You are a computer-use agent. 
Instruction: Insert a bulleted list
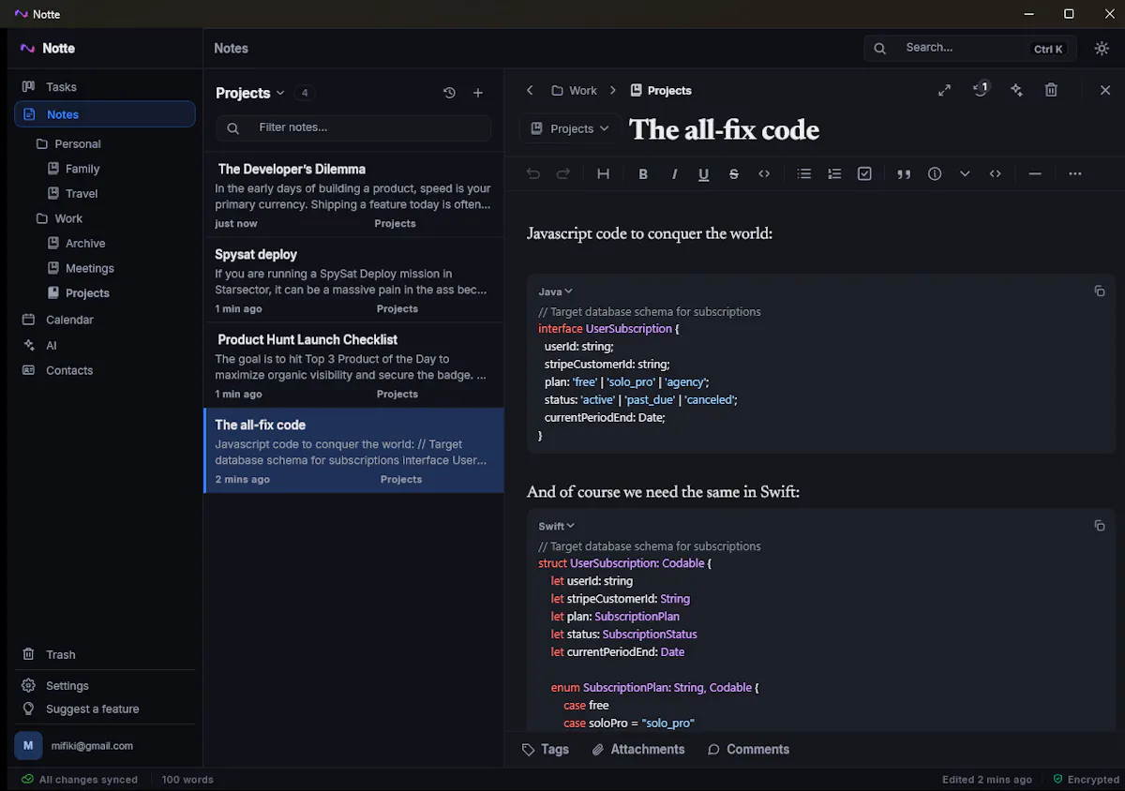[x=803, y=173]
